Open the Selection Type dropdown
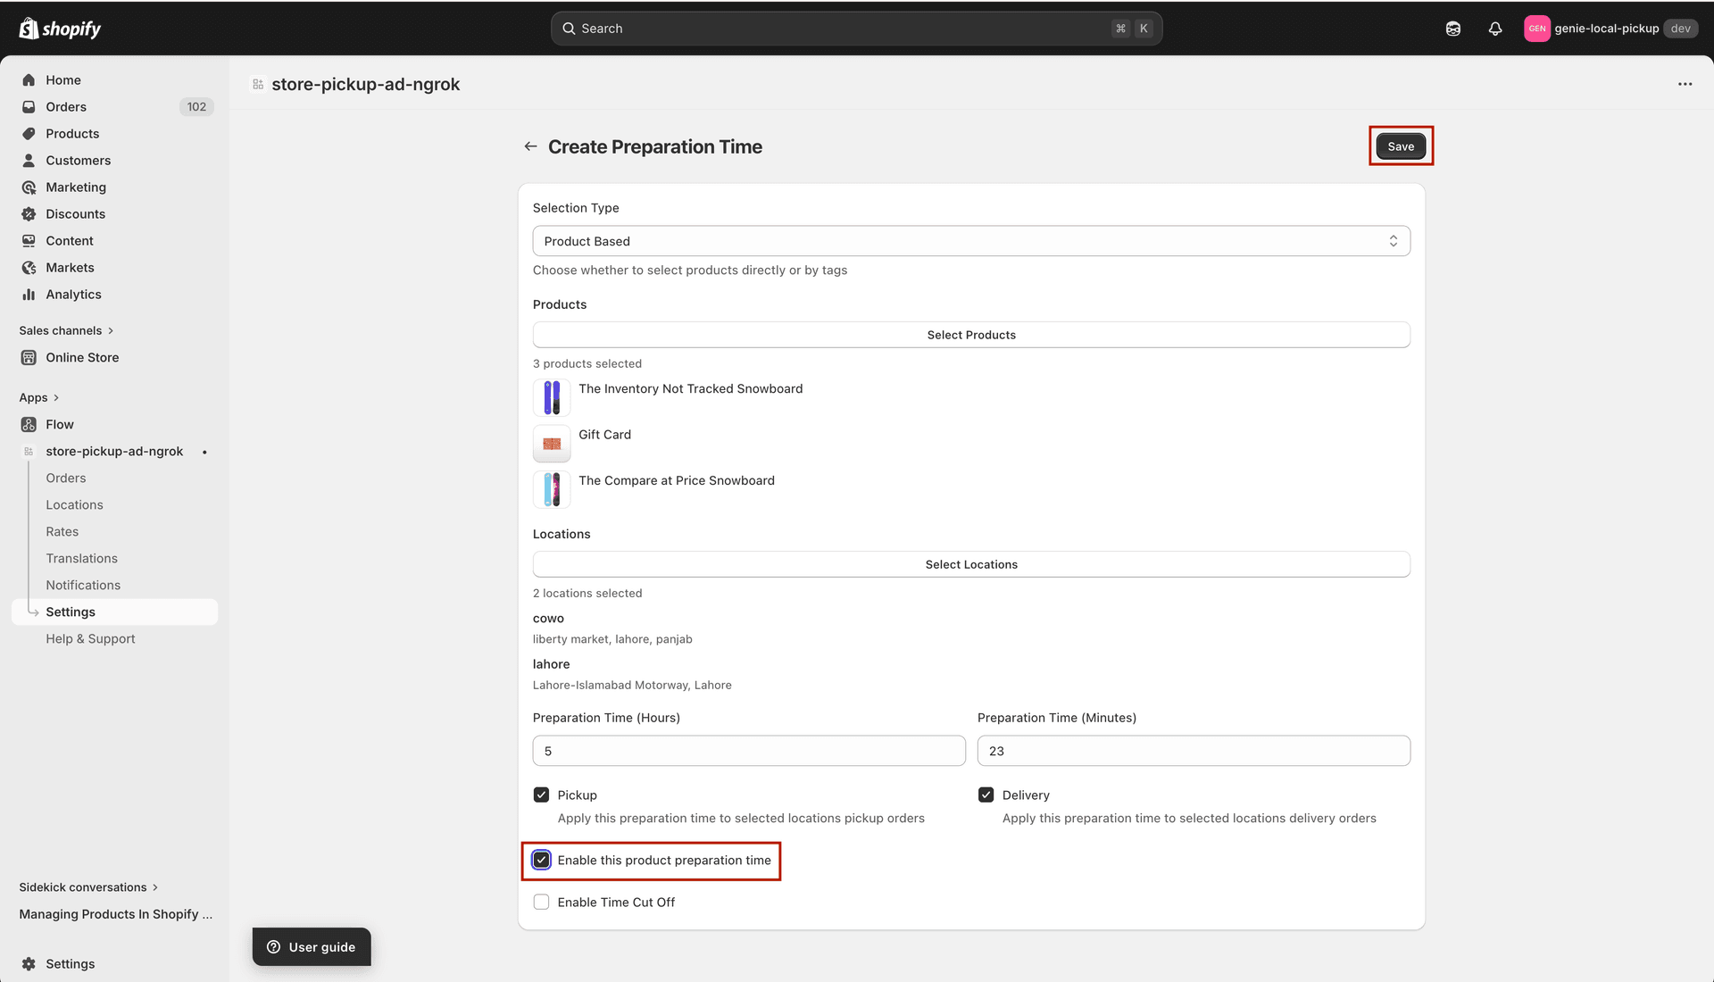Viewport: 1714px width, 982px height. point(970,240)
